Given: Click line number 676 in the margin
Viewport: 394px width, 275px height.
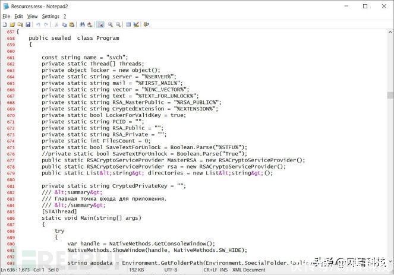Looking at the screenshot, I should 11,154.
